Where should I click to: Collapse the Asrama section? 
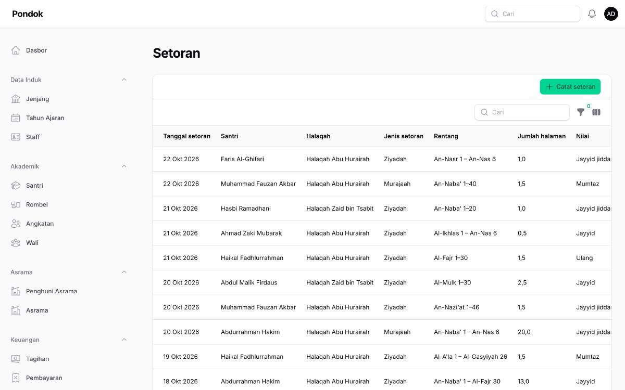pyautogui.click(x=124, y=272)
